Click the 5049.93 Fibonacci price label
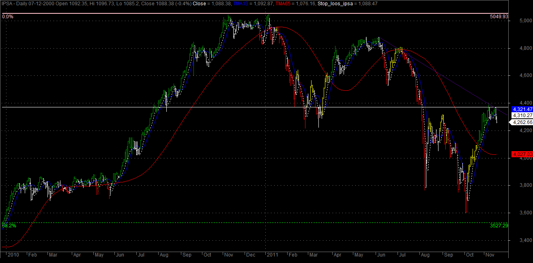This screenshot has width=533, height=263. point(499,17)
